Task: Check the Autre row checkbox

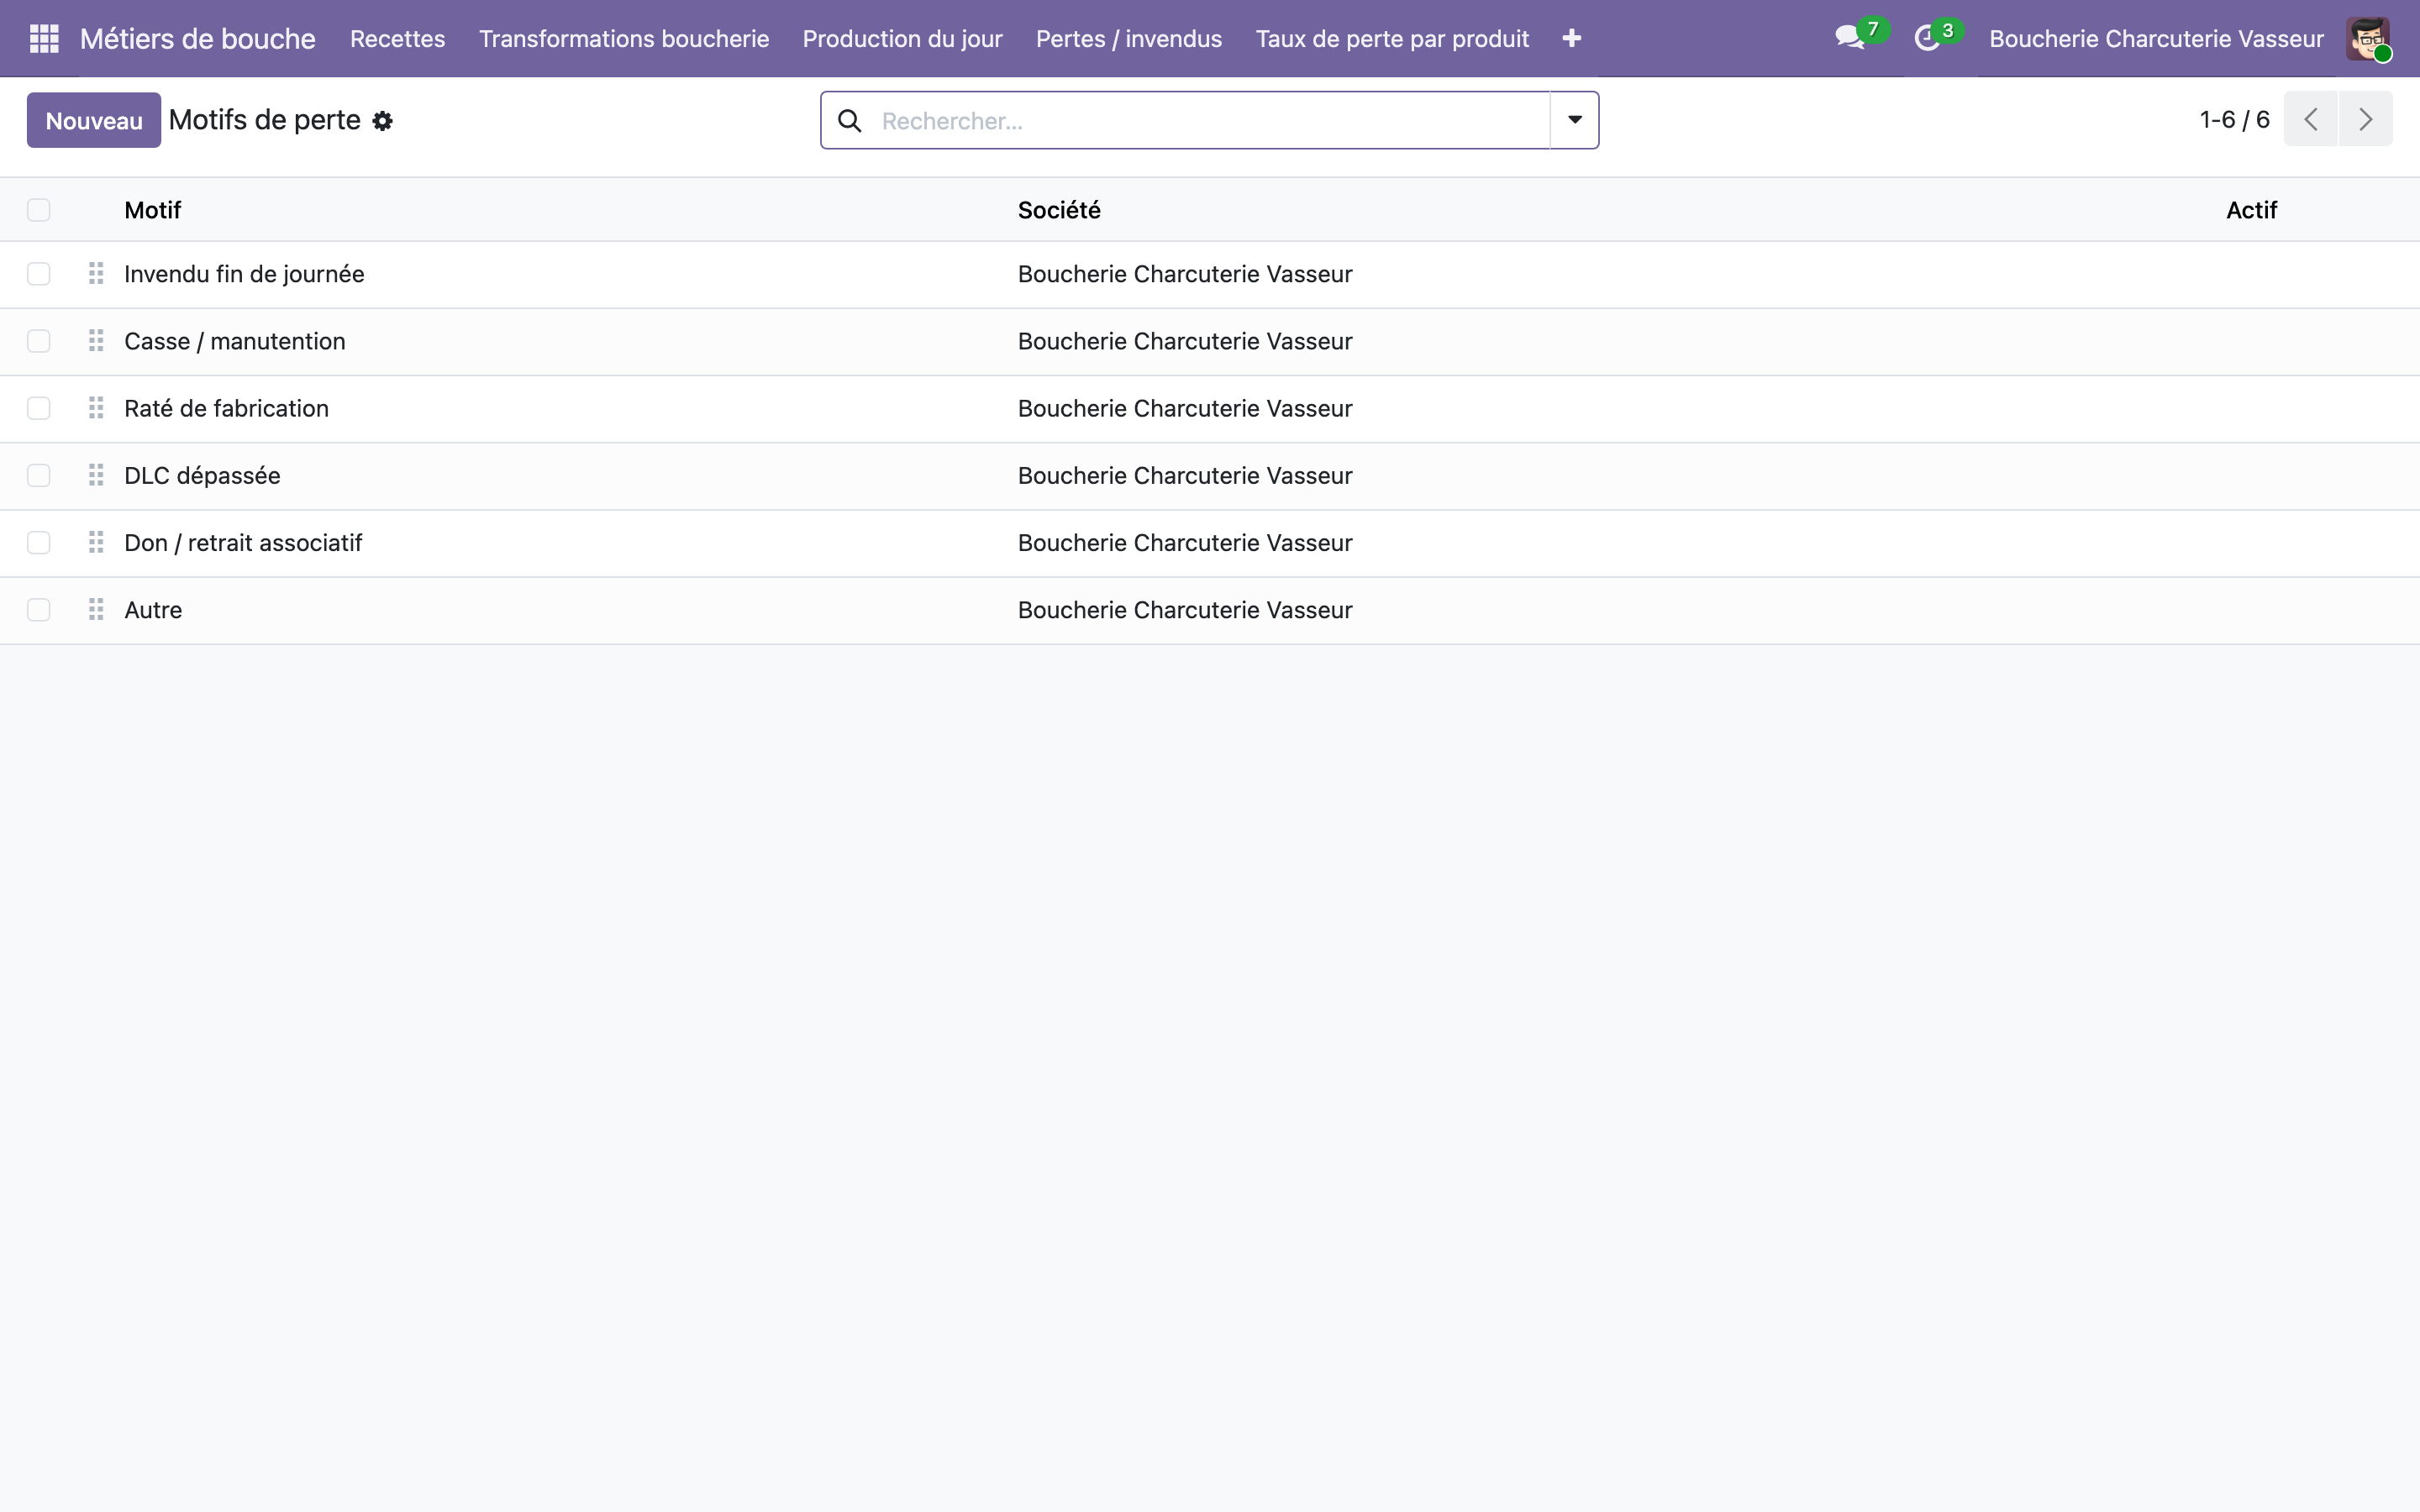Action: (x=39, y=609)
